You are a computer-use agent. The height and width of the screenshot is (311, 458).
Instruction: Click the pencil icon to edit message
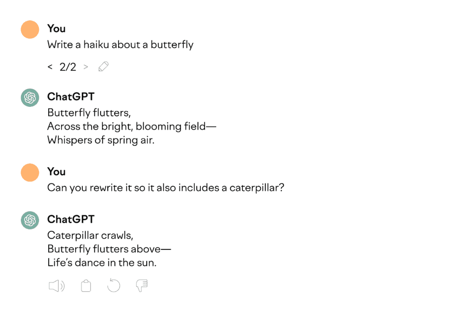coord(103,67)
